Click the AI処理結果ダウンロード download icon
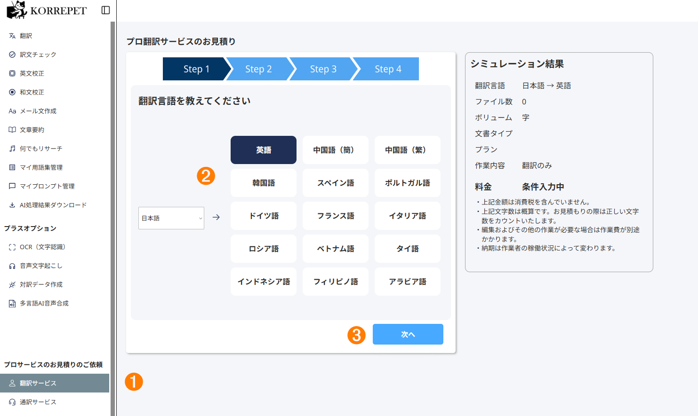This screenshot has height=416, width=698. click(12, 205)
